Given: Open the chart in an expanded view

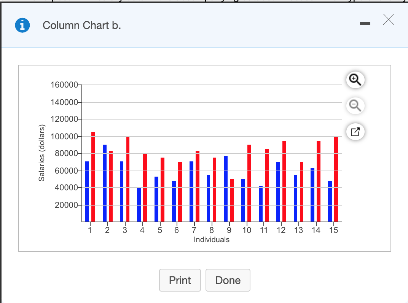Looking at the screenshot, I should pyautogui.click(x=355, y=132).
